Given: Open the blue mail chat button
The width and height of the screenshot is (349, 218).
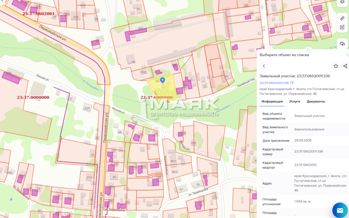Looking at the screenshot, I should click(340, 210).
